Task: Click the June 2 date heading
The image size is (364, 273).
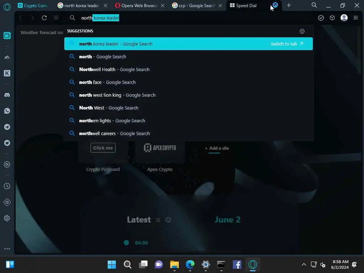Action: (227, 220)
